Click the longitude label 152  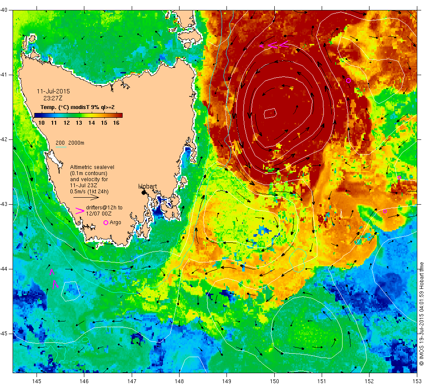tap(369, 381)
